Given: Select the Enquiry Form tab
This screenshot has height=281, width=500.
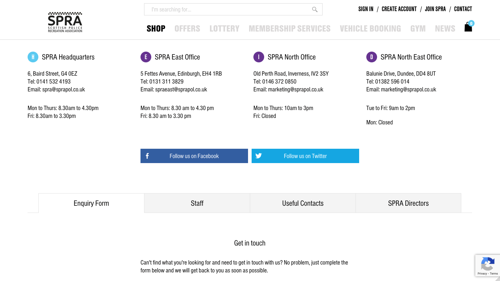Looking at the screenshot, I should [x=91, y=203].
